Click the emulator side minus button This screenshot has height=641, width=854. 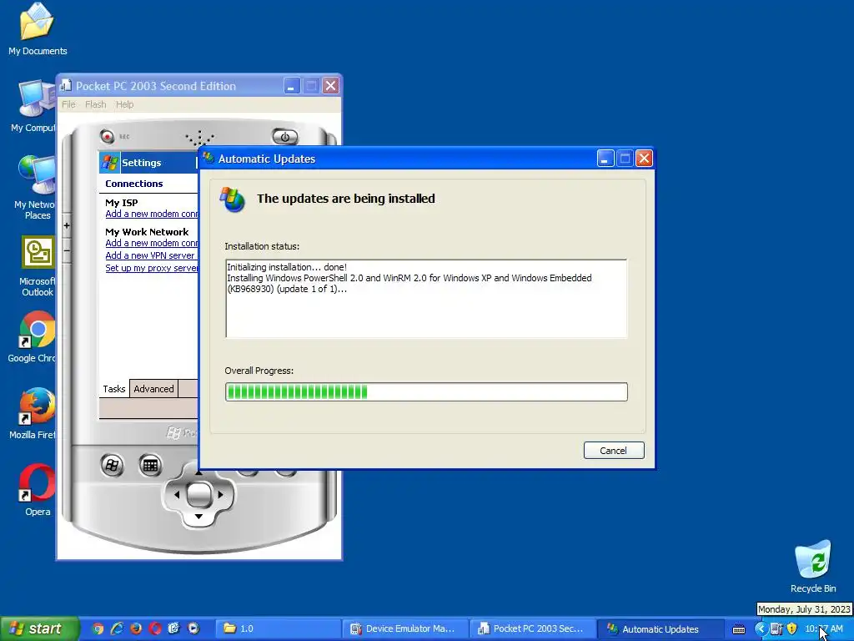coord(67,250)
